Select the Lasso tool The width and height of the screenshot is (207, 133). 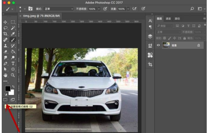[x=5, y=28]
